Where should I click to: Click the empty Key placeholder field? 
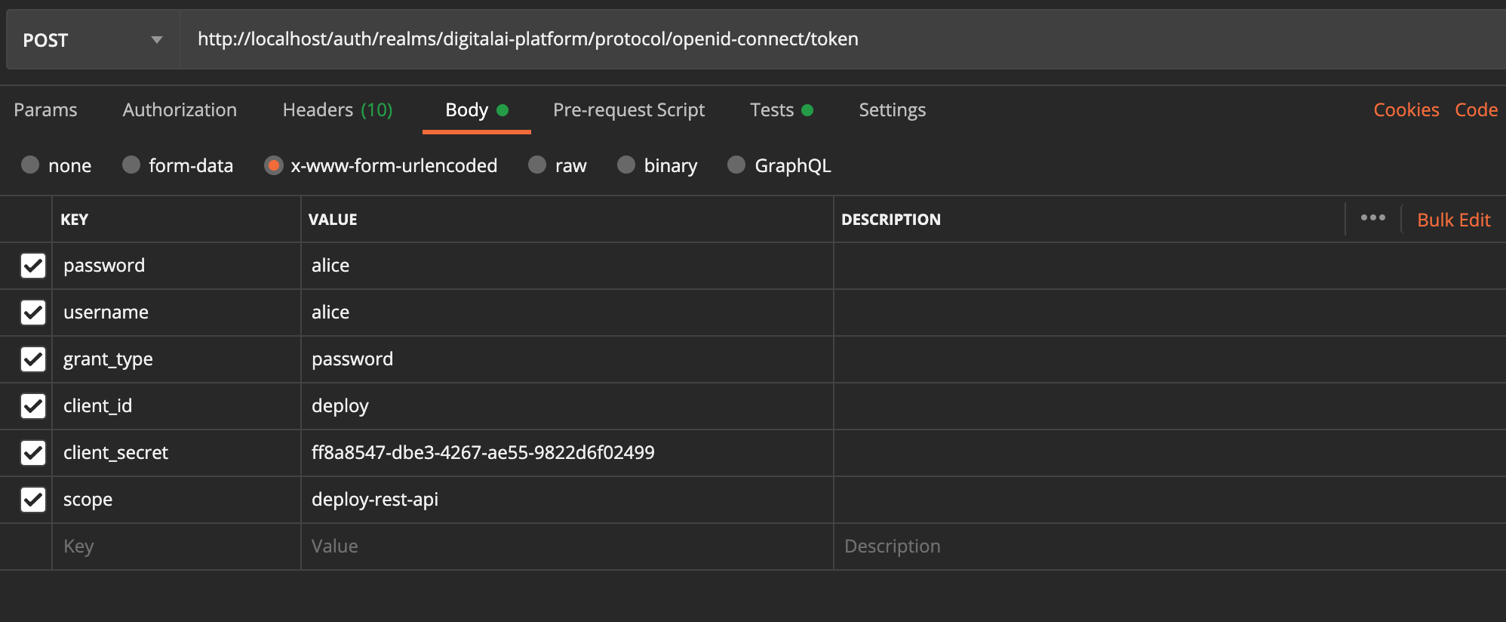tap(177, 547)
